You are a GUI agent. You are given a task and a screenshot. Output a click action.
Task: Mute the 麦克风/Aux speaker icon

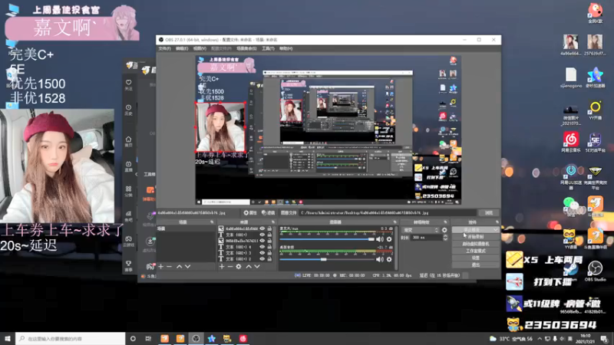click(379, 239)
